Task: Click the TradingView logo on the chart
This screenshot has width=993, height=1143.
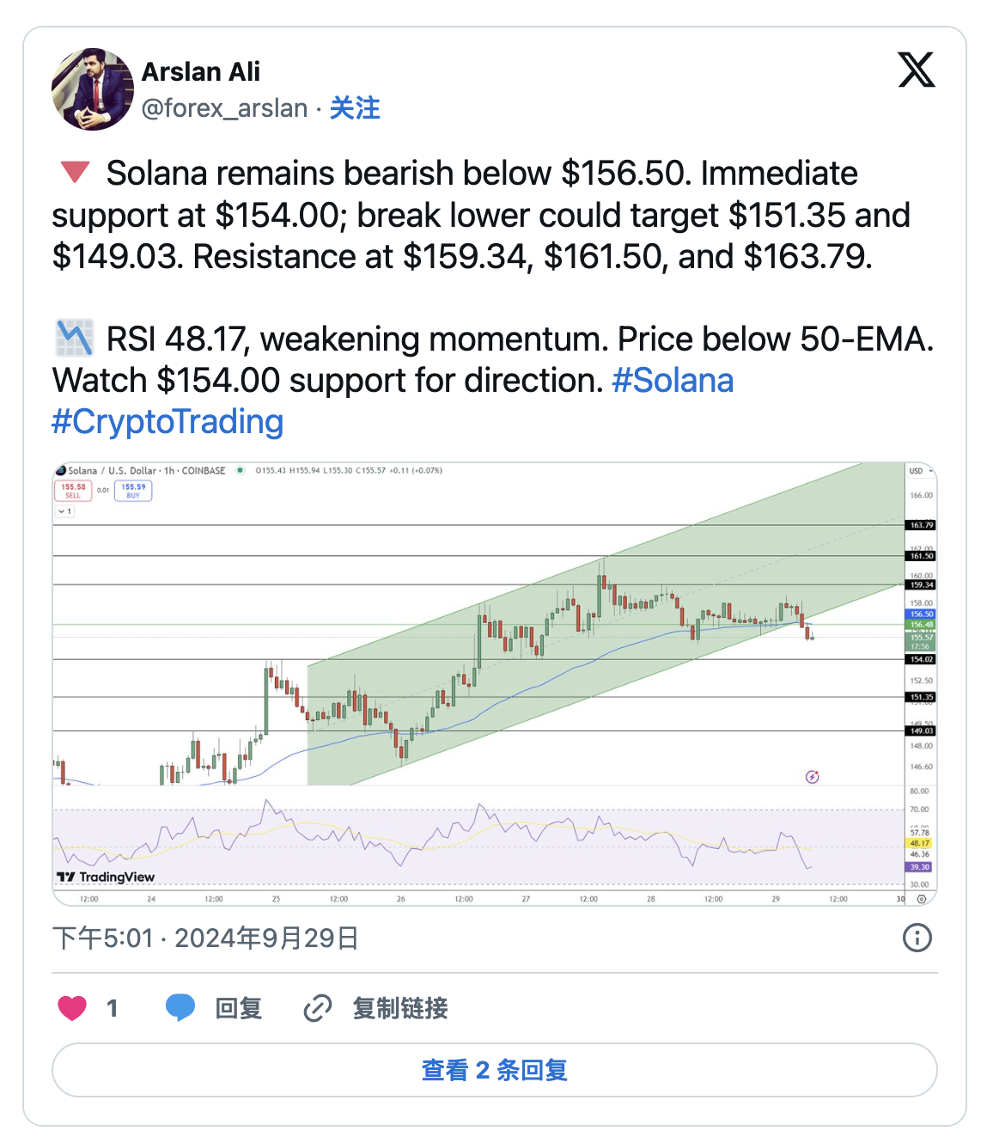Action: coord(106,877)
